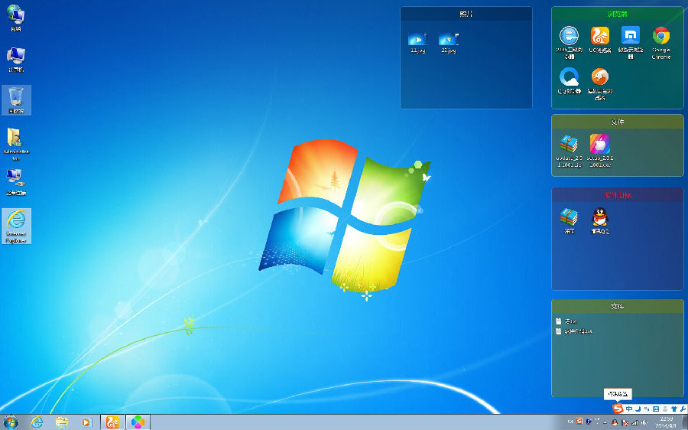Launch Google Chrome from the browser fence
This screenshot has height=430, width=688.
click(x=661, y=42)
